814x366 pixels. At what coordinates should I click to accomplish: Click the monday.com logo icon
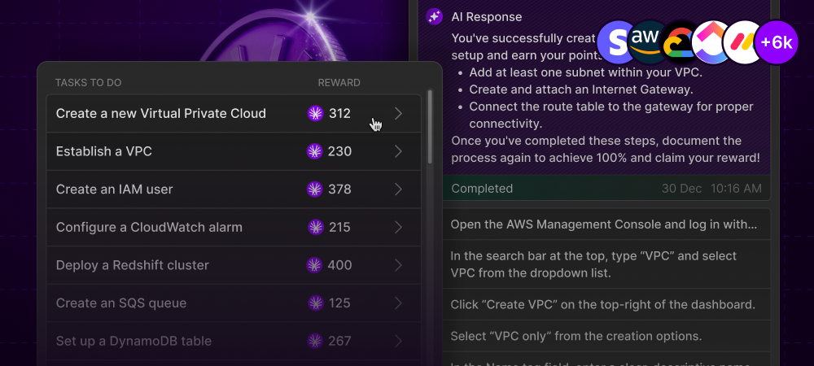[742, 42]
